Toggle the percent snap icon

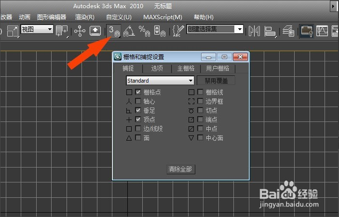click(144, 31)
